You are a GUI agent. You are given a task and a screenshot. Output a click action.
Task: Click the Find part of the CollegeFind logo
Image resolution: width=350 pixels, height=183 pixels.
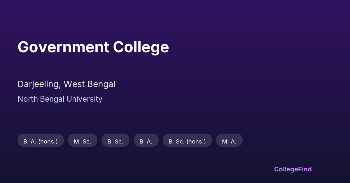305,169
